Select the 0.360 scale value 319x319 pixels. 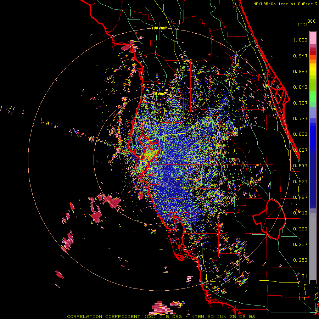point(300,229)
